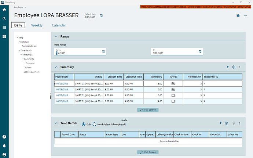Collapse the Daily tree node

pyautogui.click(x=18, y=37)
